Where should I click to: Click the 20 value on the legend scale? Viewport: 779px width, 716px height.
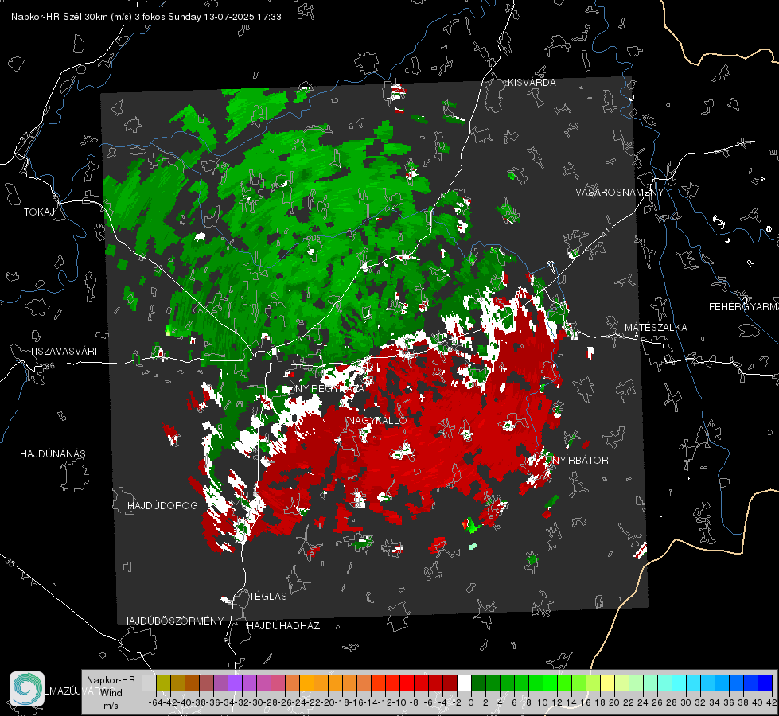point(614,702)
